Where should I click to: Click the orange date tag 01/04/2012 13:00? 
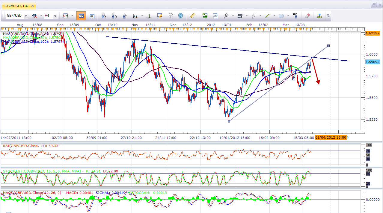331,137
